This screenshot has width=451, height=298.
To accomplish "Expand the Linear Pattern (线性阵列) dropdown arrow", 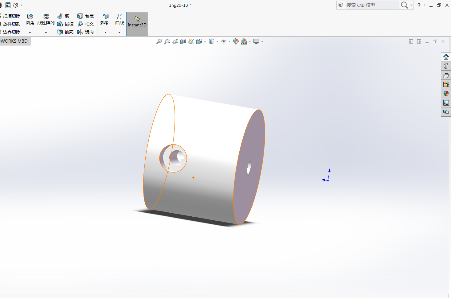I will pos(46,33).
